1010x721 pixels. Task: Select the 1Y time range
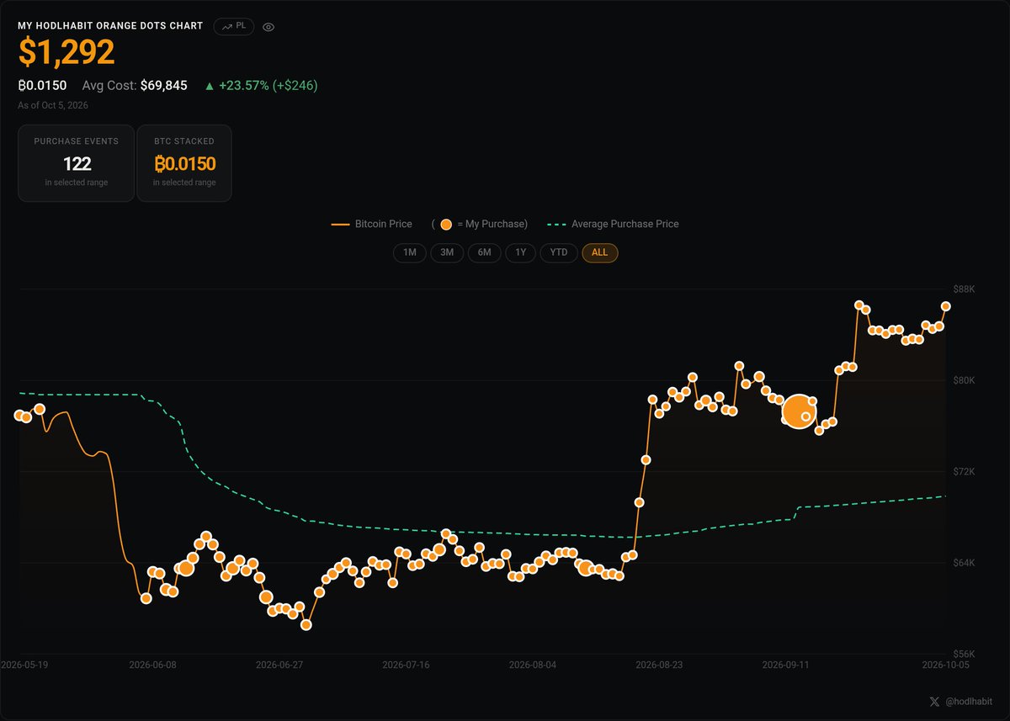(x=521, y=252)
